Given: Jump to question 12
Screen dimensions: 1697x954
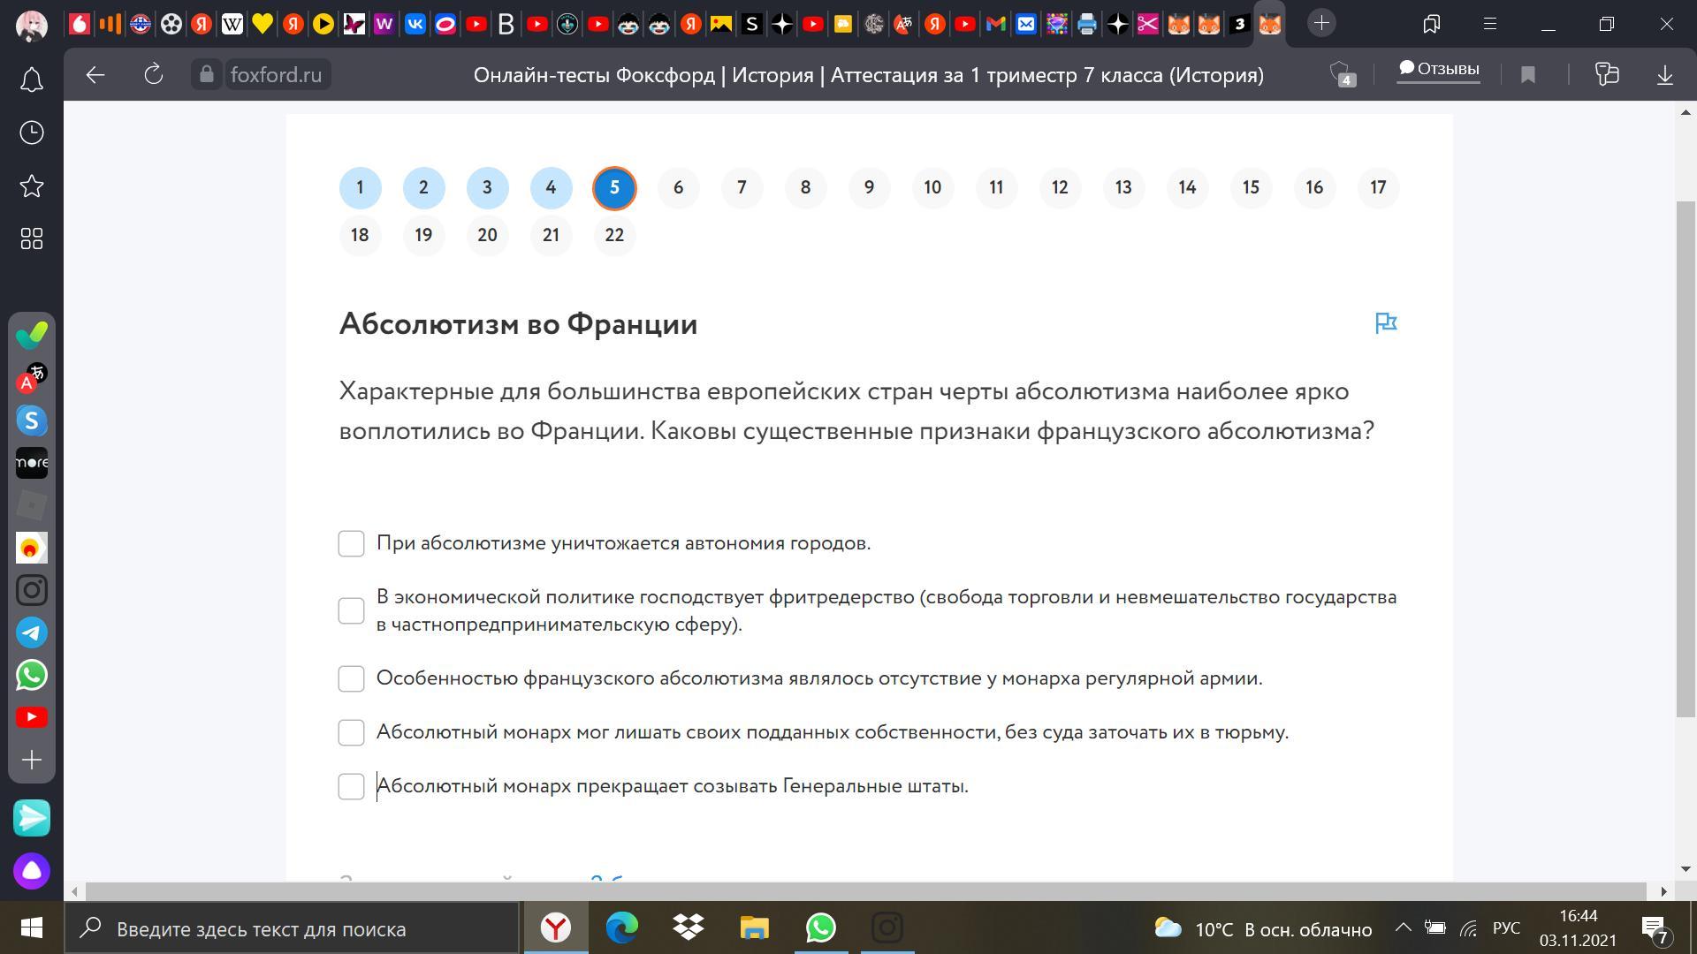Looking at the screenshot, I should point(1060,187).
